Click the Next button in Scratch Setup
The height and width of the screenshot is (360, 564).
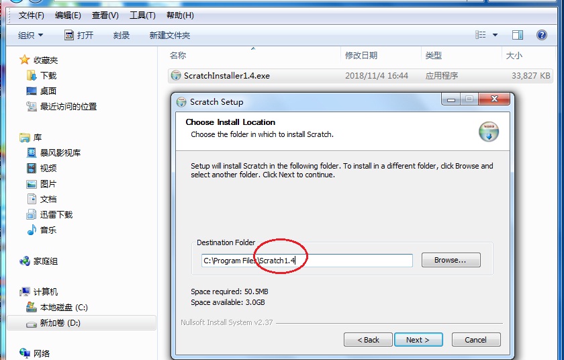click(418, 340)
